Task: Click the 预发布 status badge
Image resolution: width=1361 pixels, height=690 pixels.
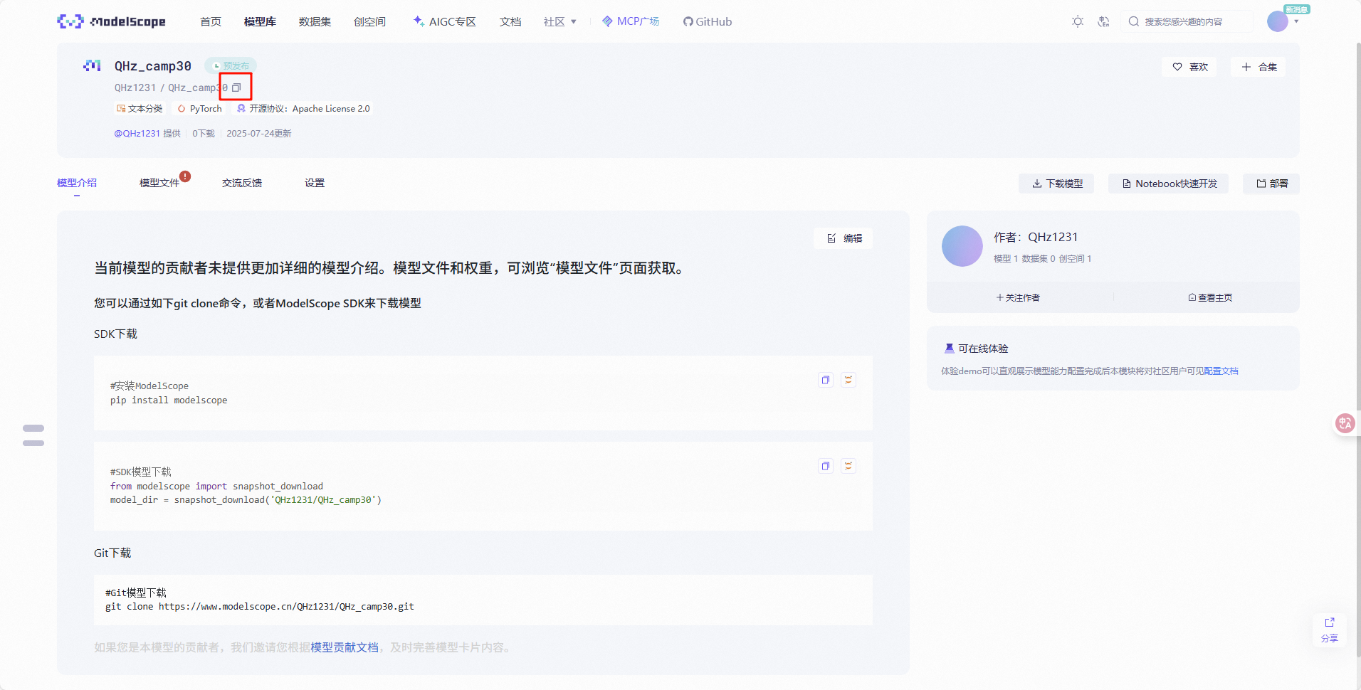Action: click(231, 65)
